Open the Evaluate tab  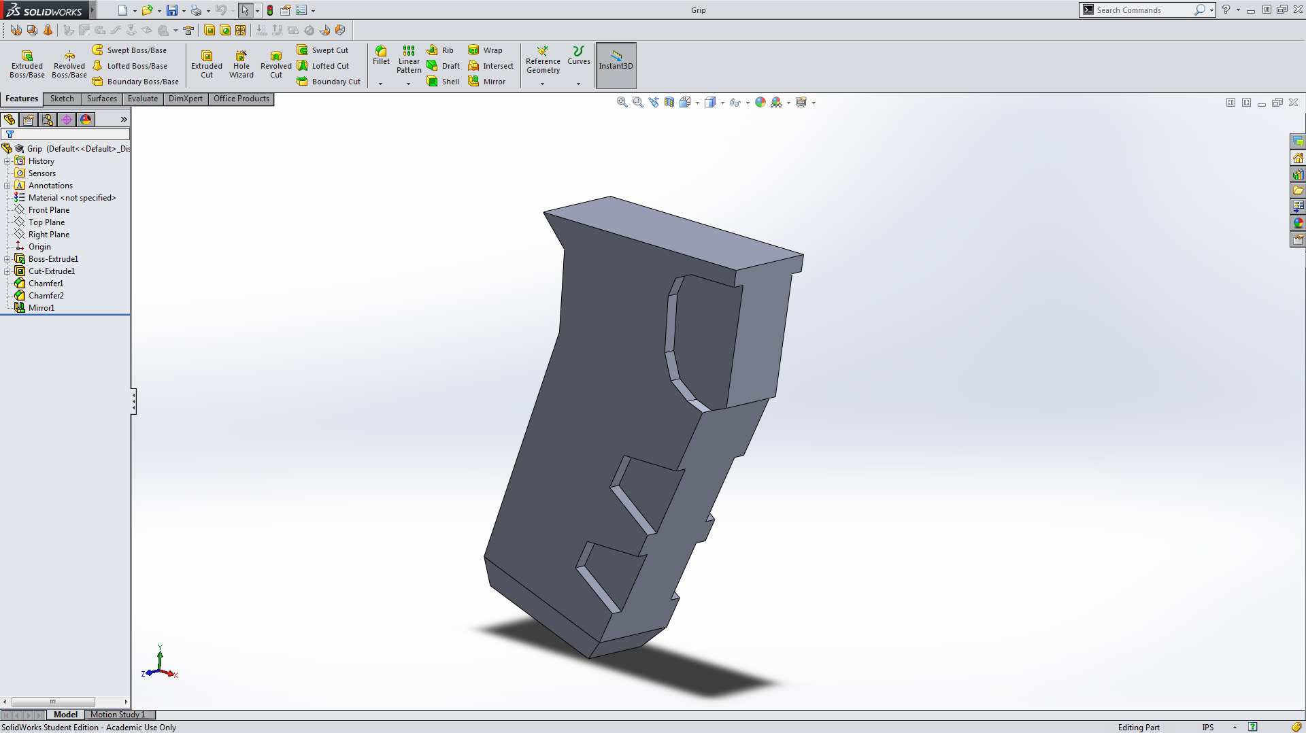pos(143,99)
